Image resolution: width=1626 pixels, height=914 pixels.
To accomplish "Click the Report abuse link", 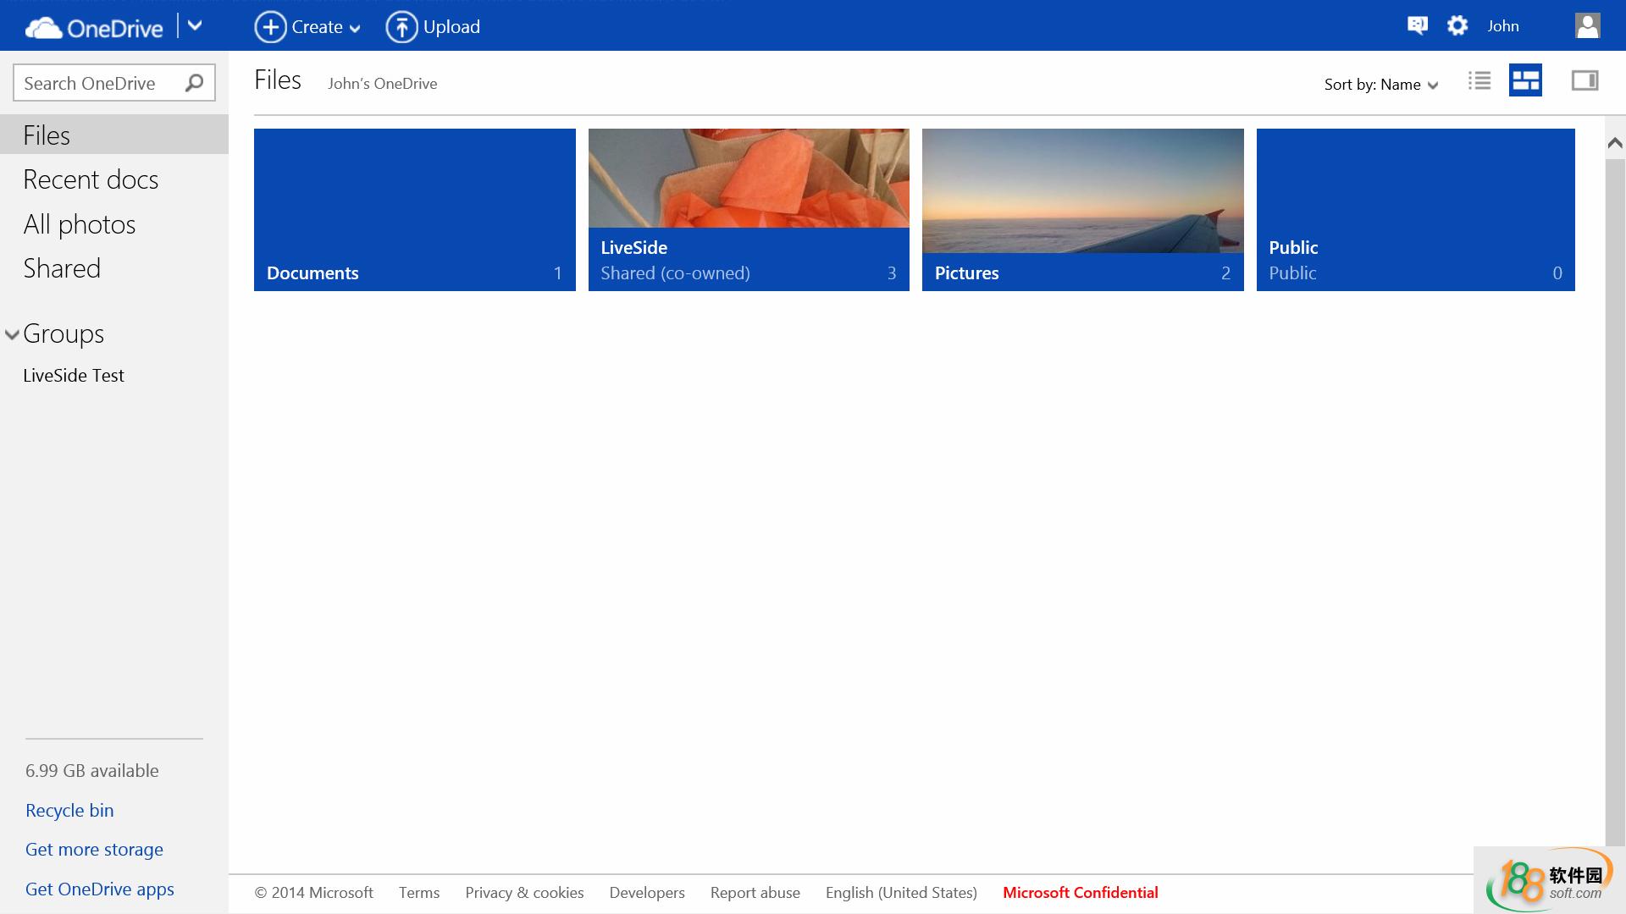I will (755, 893).
